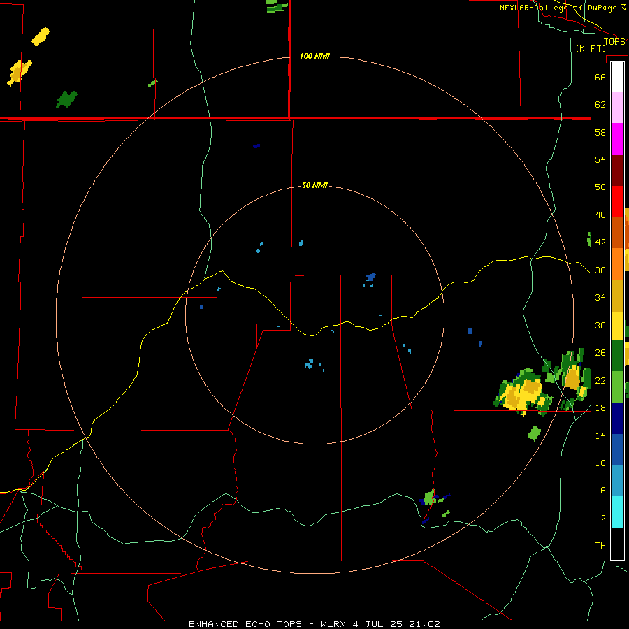Pick the cyan legend color band
This screenshot has height=629, width=629.
click(617, 512)
